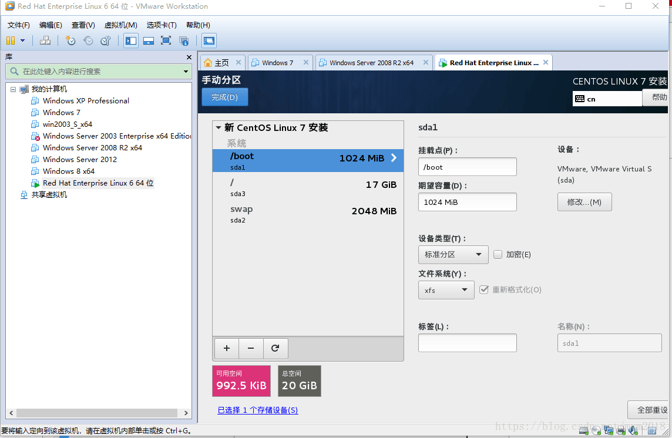672x438 pixels.
Task: Add a new mount point with plus button
Action: coord(227,348)
